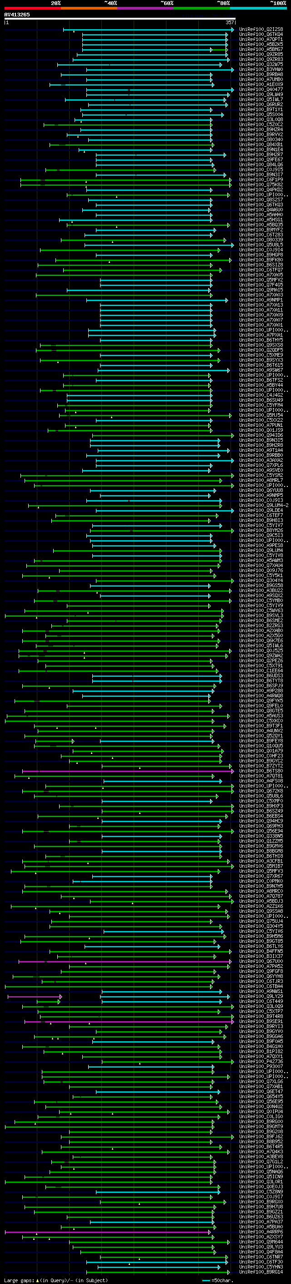Image resolution: width=291 pixels, height=1284 pixels.
Task: Select label UniRef100_Q7XR67
Action: pyautogui.click(x=261, y=876)
